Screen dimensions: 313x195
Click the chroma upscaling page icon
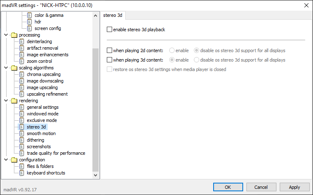coord(22,74)
